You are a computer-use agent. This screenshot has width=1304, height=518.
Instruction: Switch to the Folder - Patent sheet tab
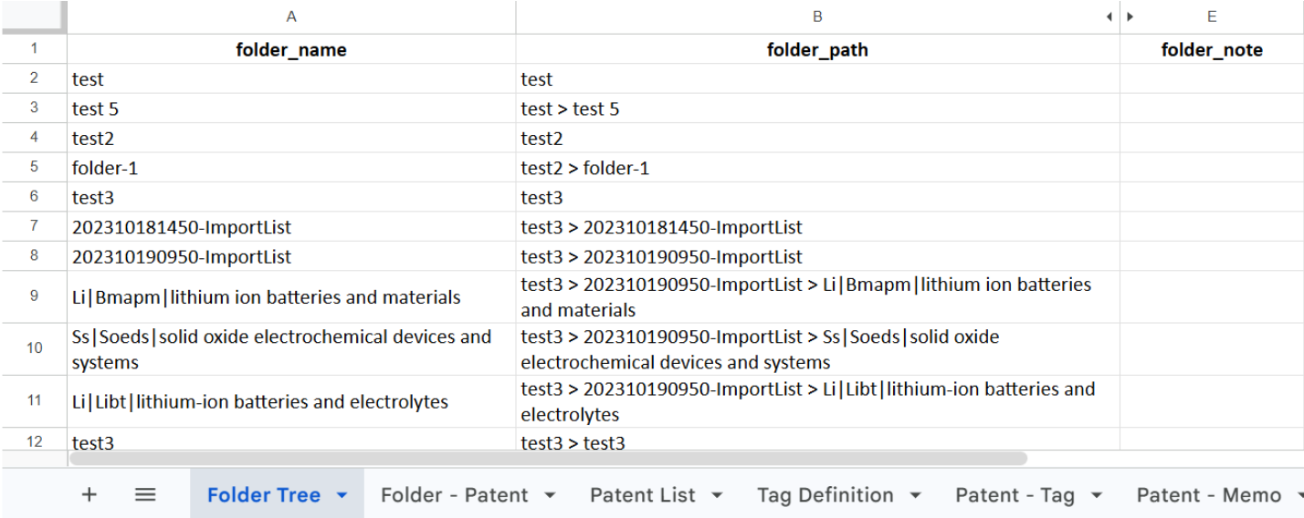454,495
